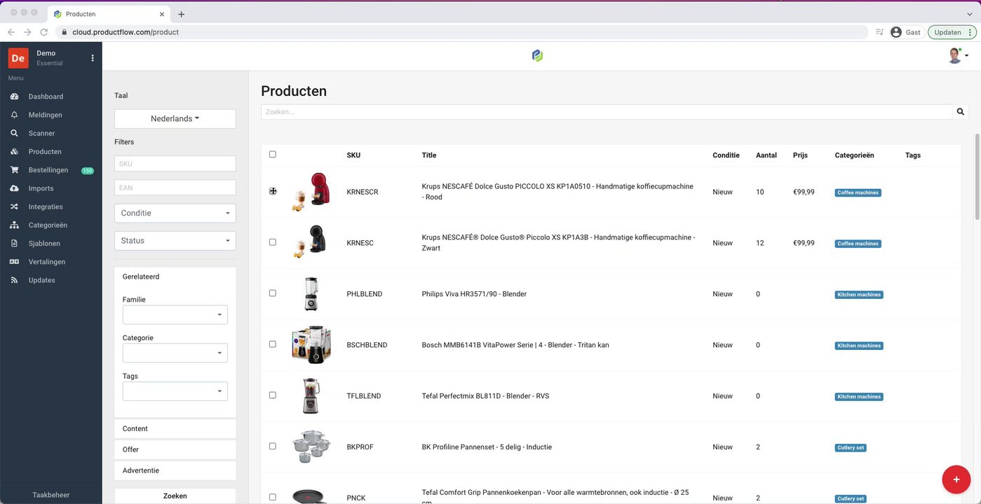Click the Dashboard gauge icon in sidebar
The height and width of the screenshot is (504, 981).
click(14, 97)
